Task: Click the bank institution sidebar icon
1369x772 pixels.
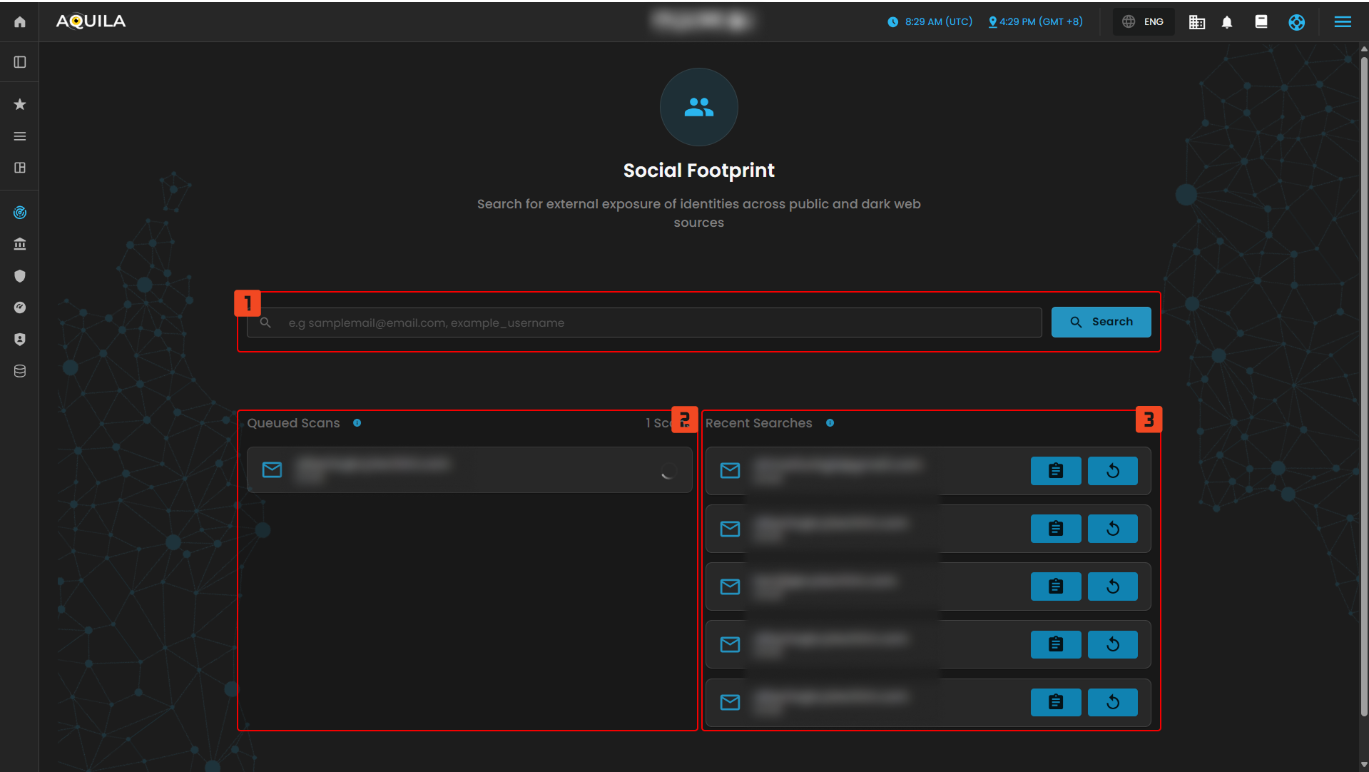Action: coord(20,245)
